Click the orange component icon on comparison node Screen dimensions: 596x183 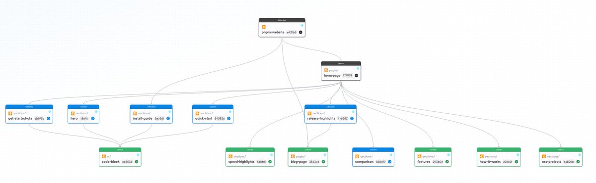[357, 156]
